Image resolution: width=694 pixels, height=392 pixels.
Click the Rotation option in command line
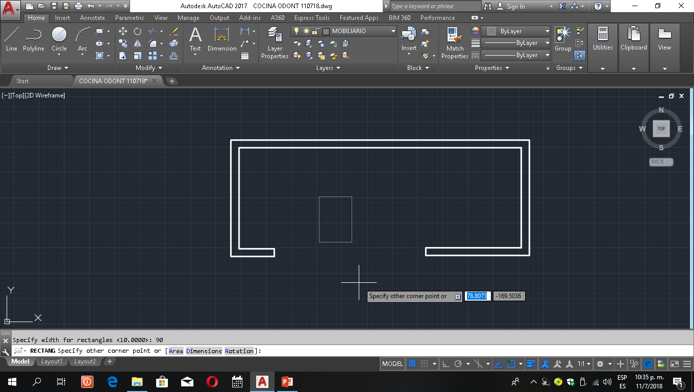coord(239,351)
